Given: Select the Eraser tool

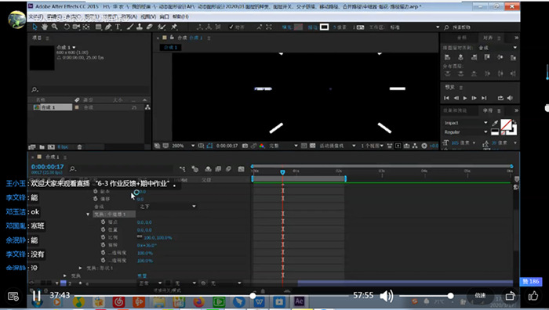Looking at the screenshot, I should click(x=149, y=27).
